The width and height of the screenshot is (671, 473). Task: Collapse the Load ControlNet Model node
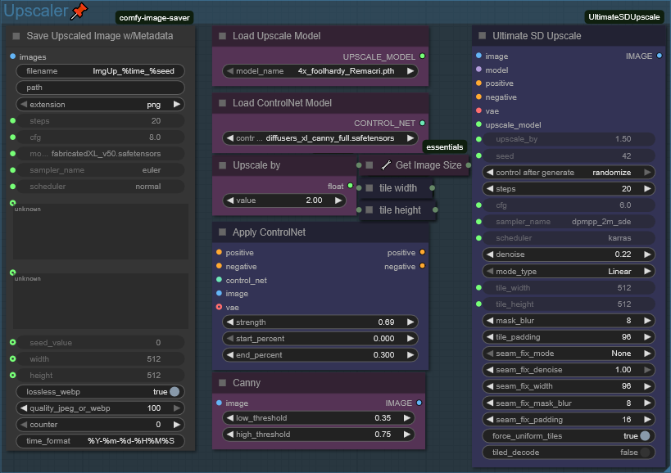click(x=222, y=103)
